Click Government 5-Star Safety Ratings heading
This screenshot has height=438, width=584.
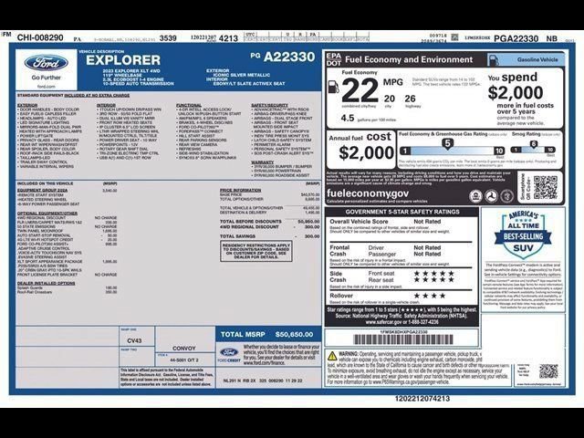(x=402, y=212)
